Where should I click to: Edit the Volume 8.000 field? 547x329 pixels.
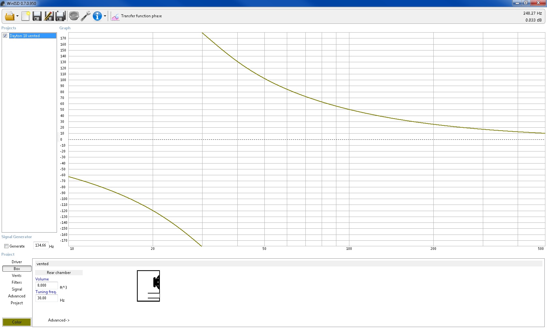coord(47,285)
